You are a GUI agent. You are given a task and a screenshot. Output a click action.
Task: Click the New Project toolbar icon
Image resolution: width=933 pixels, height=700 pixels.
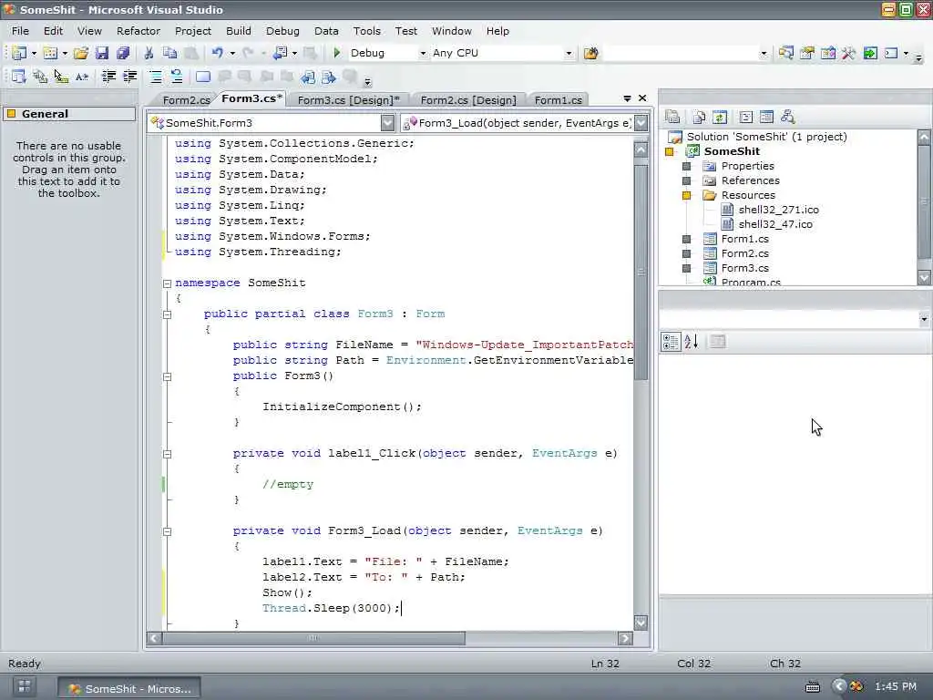coord(18,53)
